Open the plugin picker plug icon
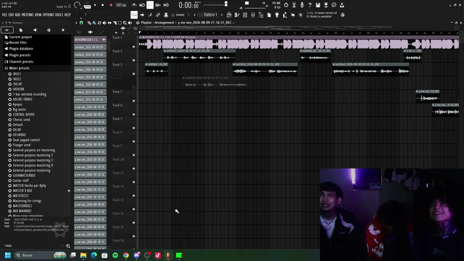This screenshot has height=261, width=464. pyautogui.click(x=277, y=15)
